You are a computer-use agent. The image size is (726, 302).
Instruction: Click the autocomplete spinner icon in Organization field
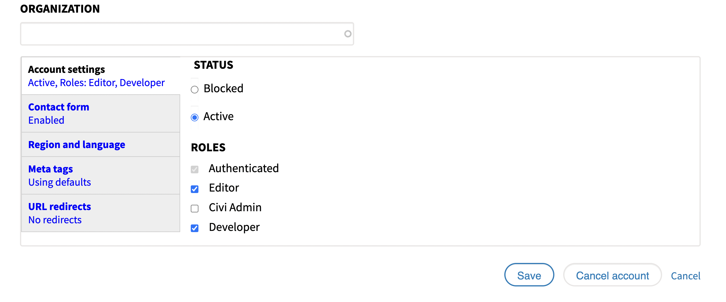tap(348, 34)
